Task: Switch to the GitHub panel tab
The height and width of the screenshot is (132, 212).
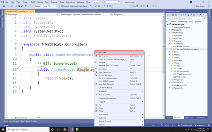Action: (169, 117)
